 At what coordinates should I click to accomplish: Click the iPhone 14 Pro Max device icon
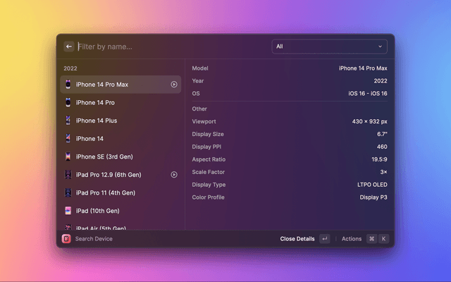click(x=68, y=85)
